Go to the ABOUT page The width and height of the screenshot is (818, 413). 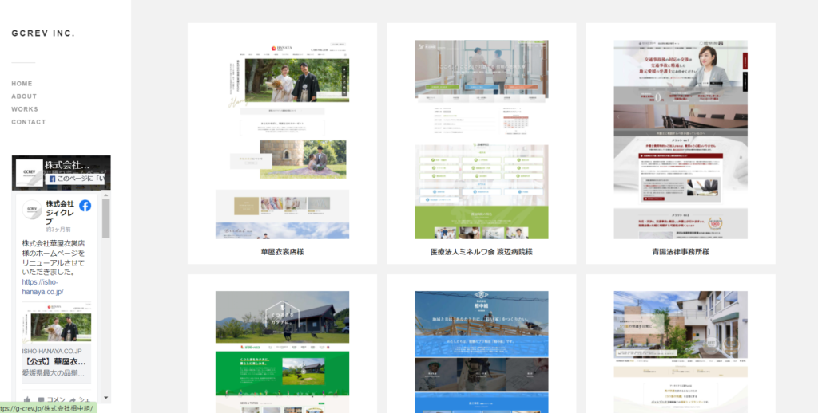pyautogui.click(x=24, y=96)
